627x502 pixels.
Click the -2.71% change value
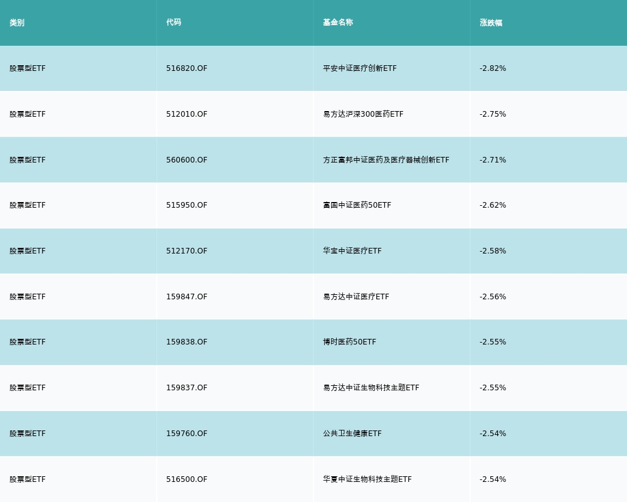click(493, 160)
